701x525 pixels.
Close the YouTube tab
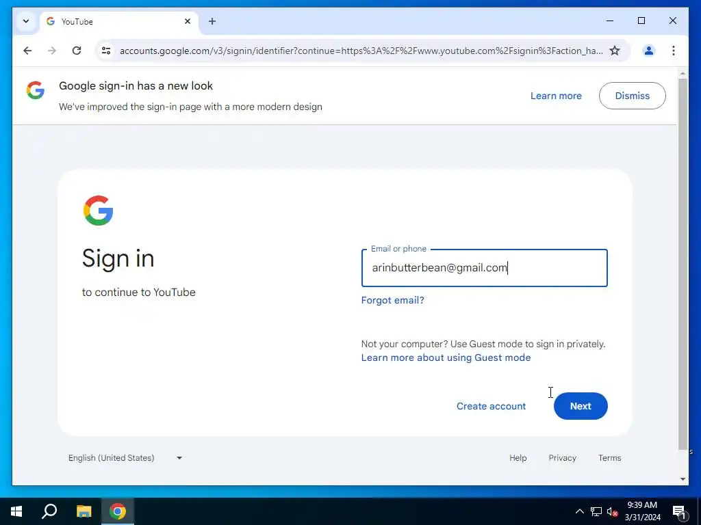[188, 21]
